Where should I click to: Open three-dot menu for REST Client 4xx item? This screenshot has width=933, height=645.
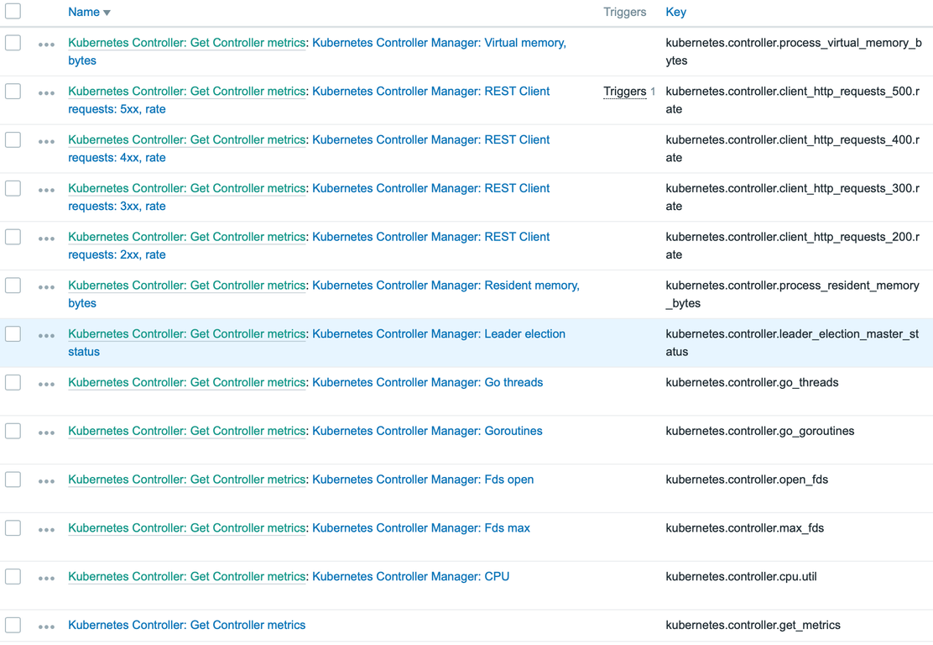[x=46, y=142]
